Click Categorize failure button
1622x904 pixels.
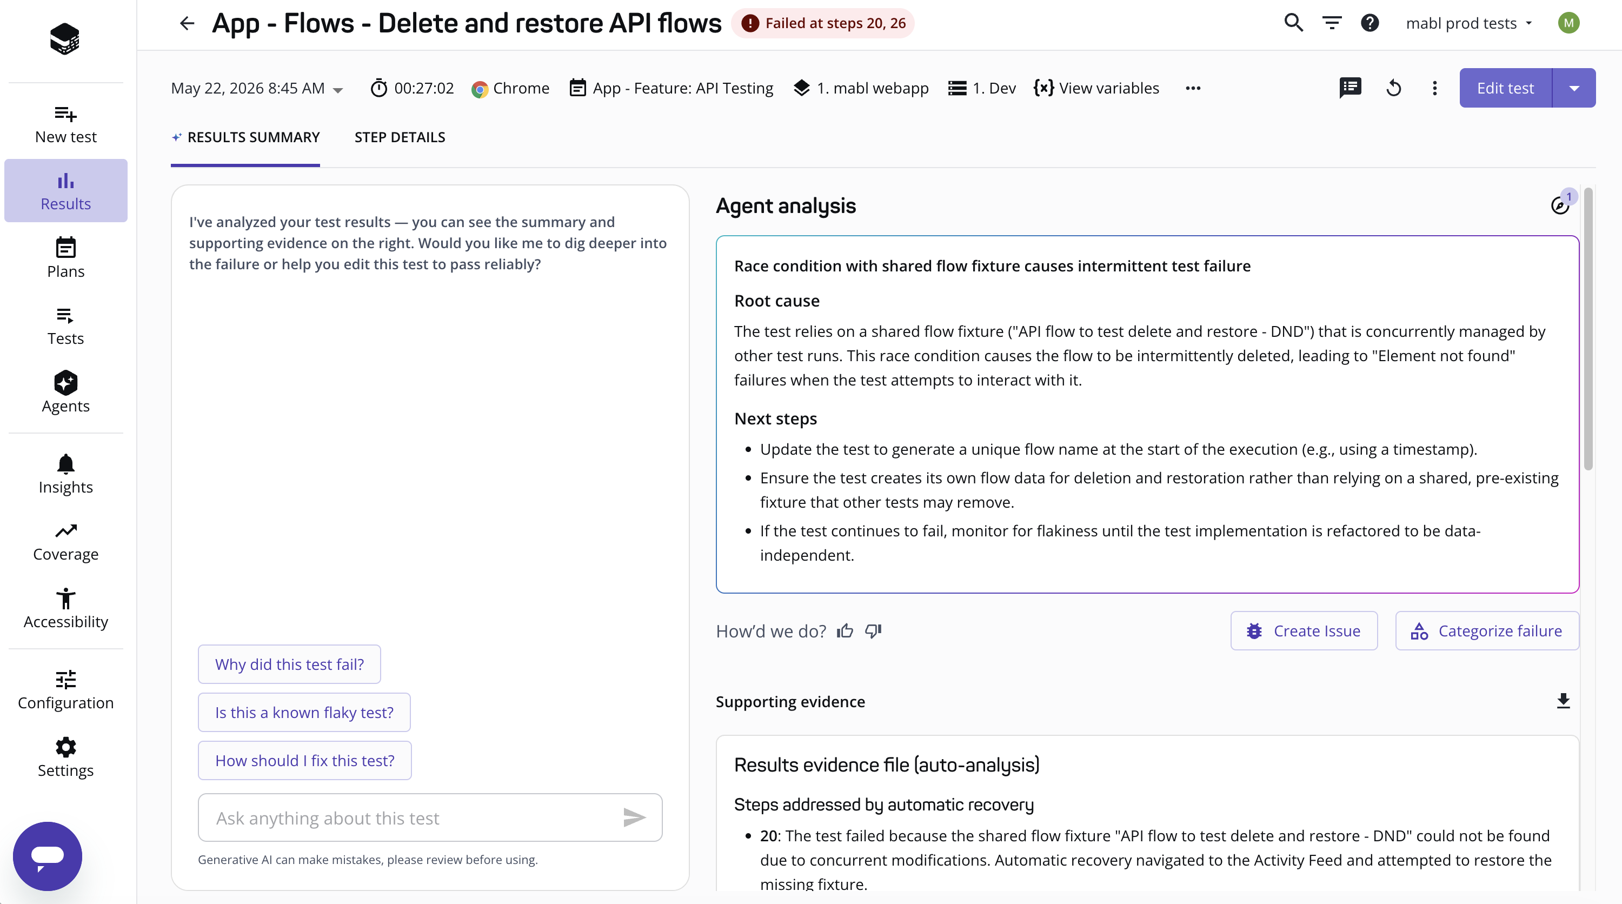coord(1487,631)
